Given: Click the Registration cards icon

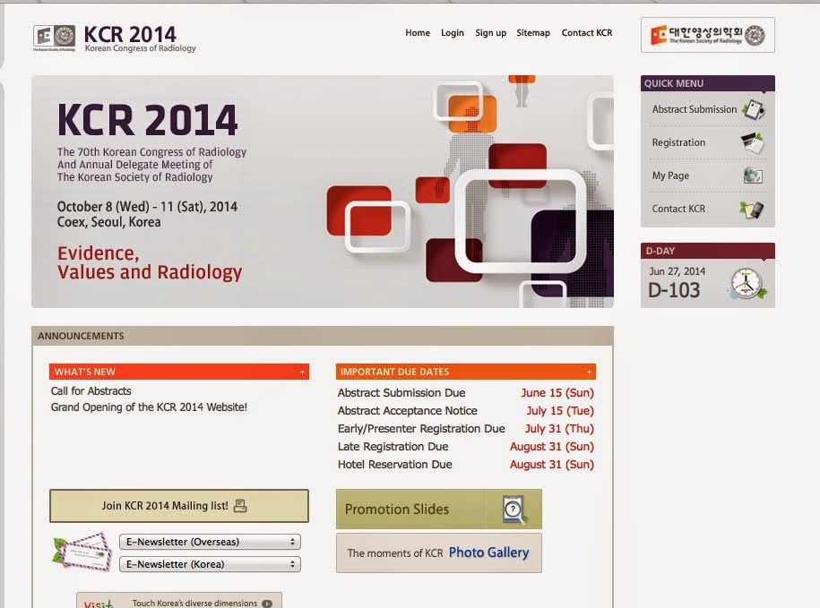Looking at the screenshot, I should tap(753, 142).
